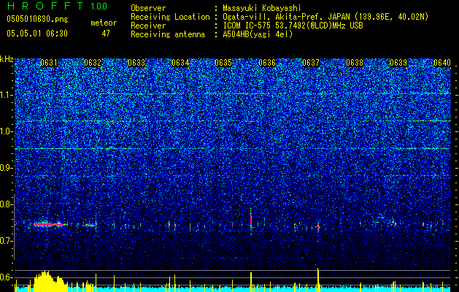Click the large yellow power hump near 0631
Image resolution: width=459 pixels, height=292 pixels.
coord(50,281)
